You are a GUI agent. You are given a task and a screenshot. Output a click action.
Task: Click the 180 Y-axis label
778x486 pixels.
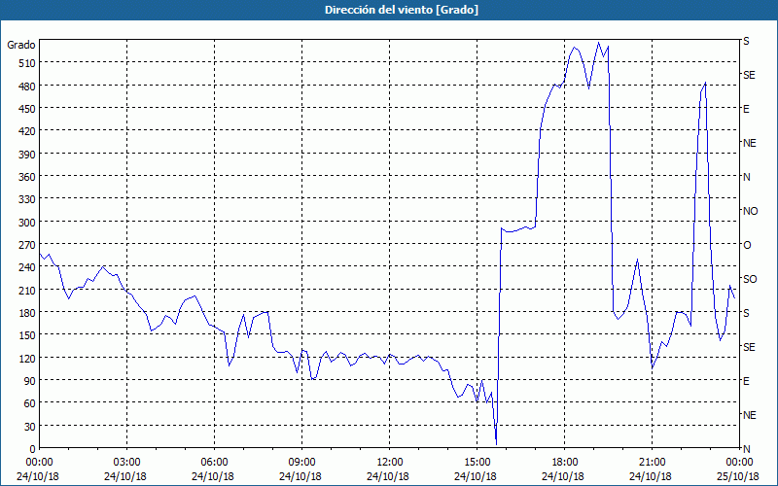pyautogui.click(x=27, y=313)
